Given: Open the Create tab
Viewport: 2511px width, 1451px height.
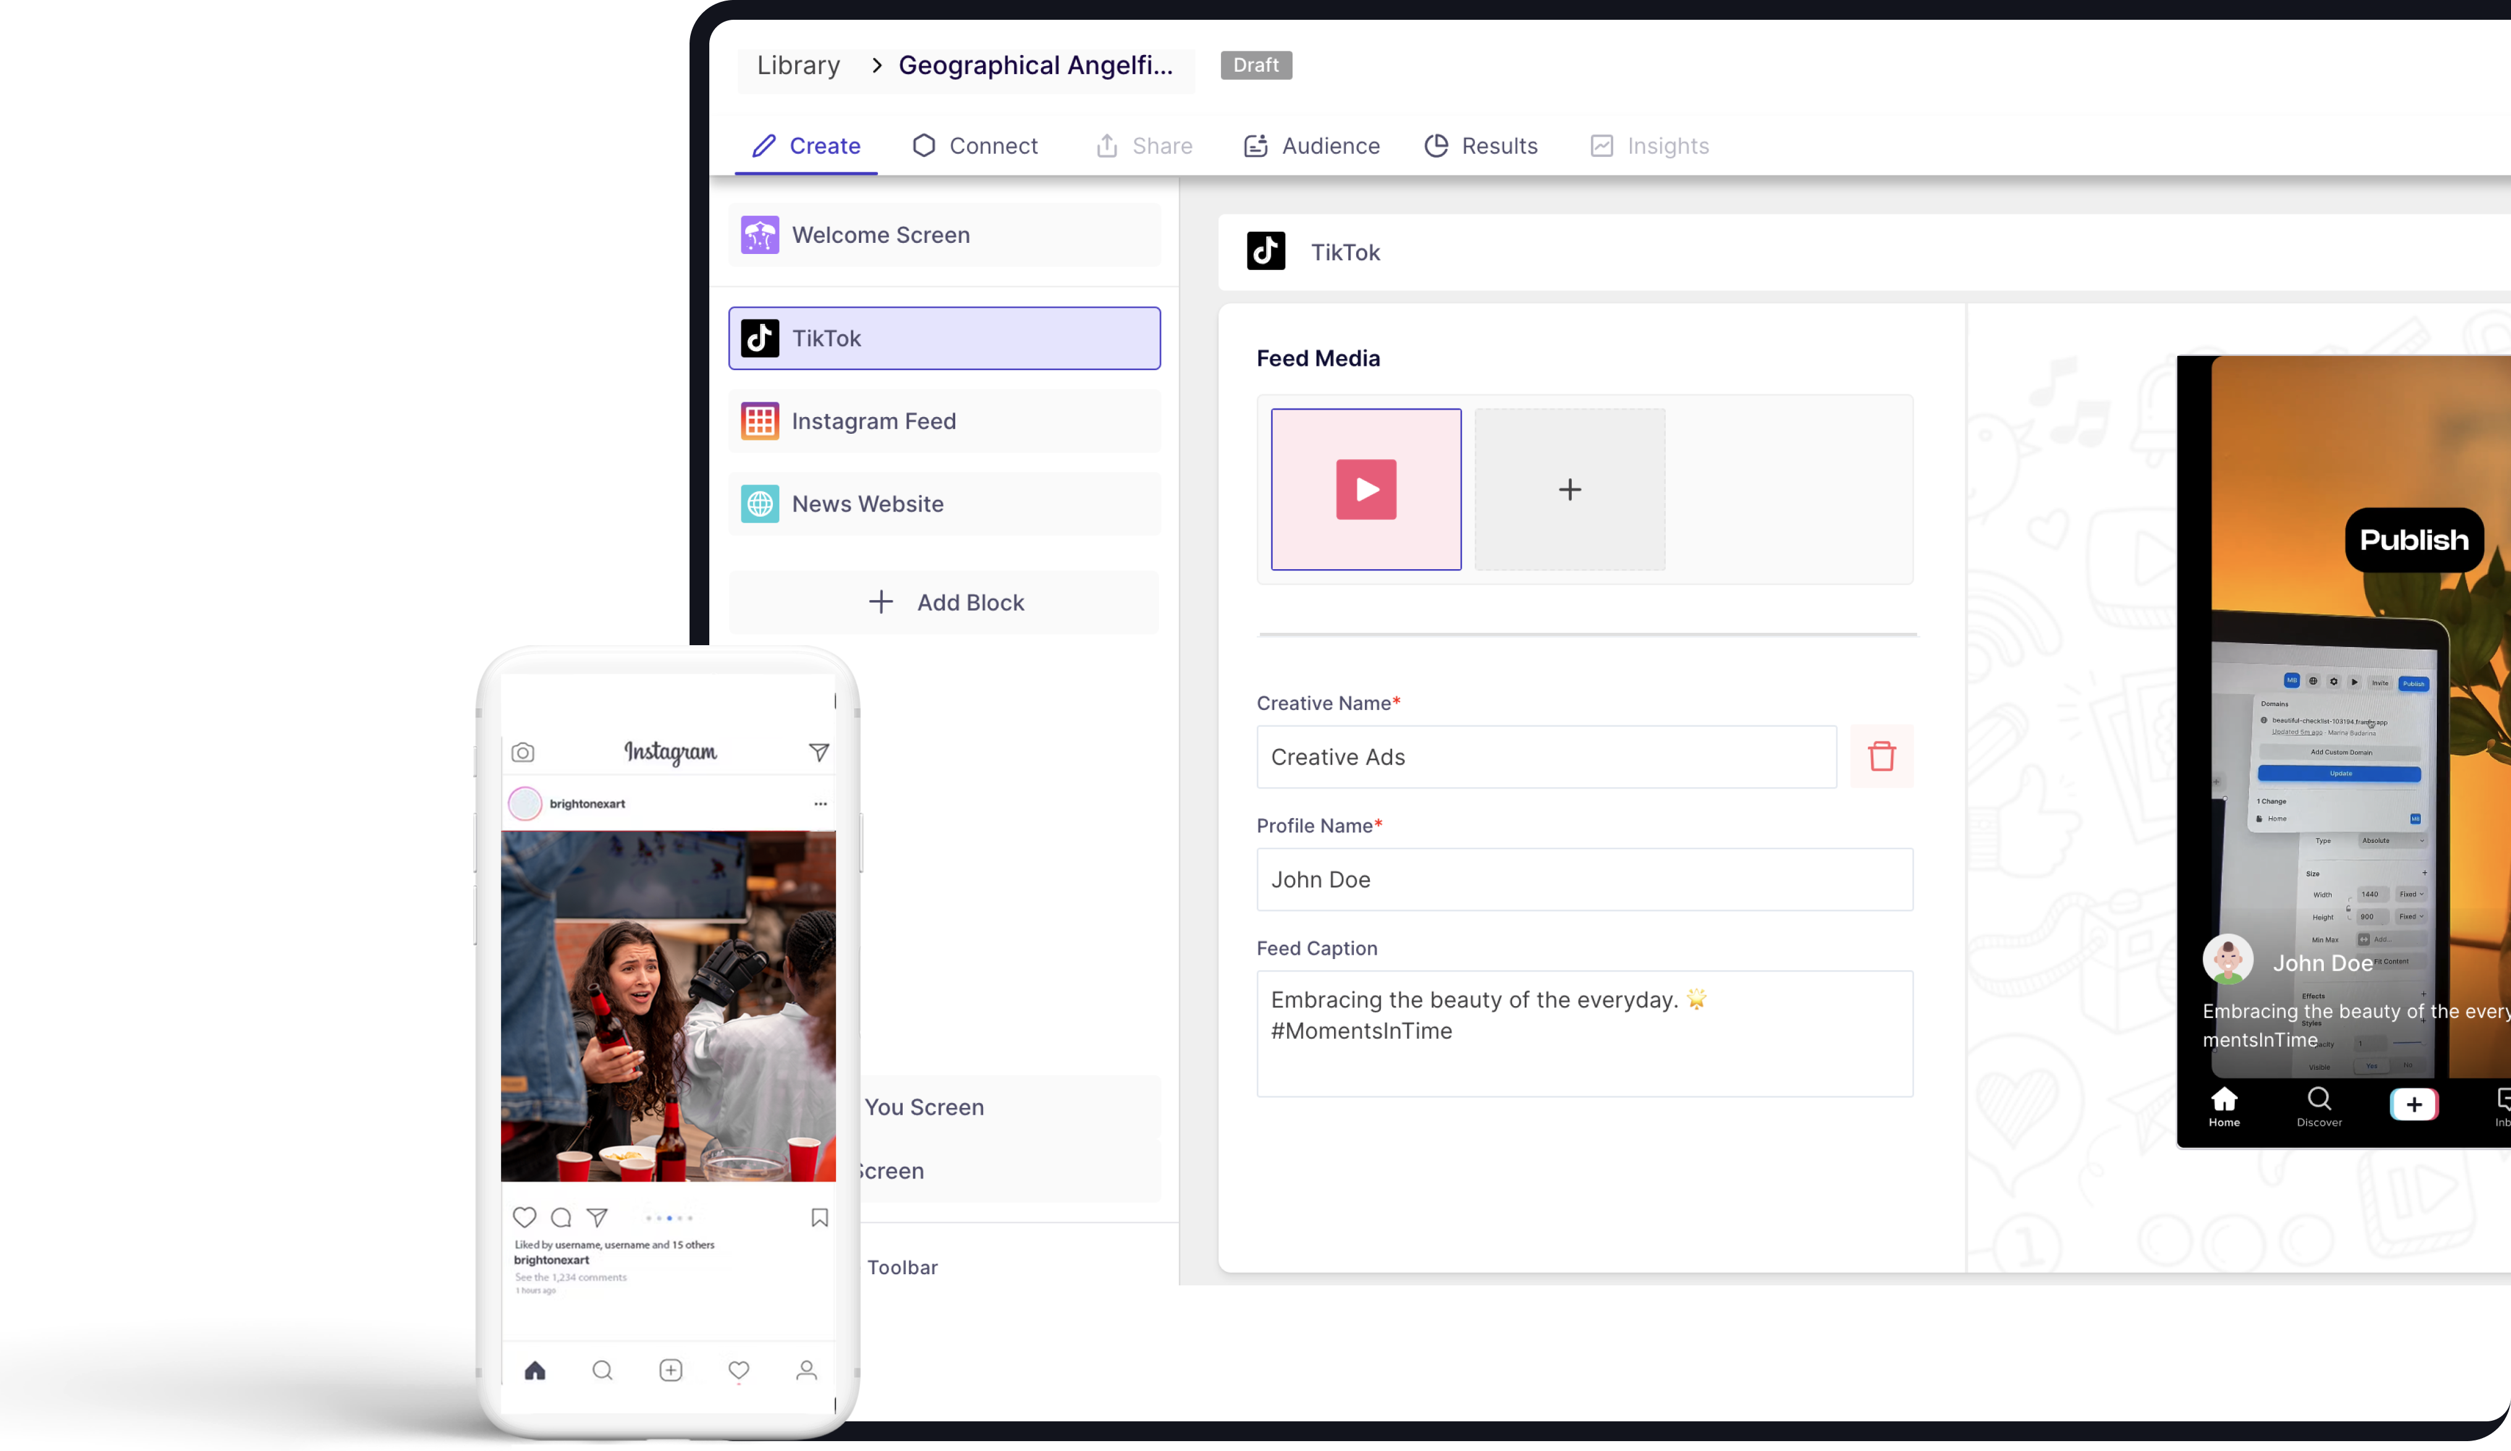Looking at the screenshot, I should pos(805,145).
